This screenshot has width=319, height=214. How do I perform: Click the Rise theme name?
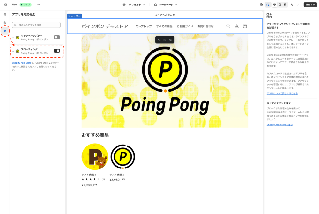click(x=14, y=4)
